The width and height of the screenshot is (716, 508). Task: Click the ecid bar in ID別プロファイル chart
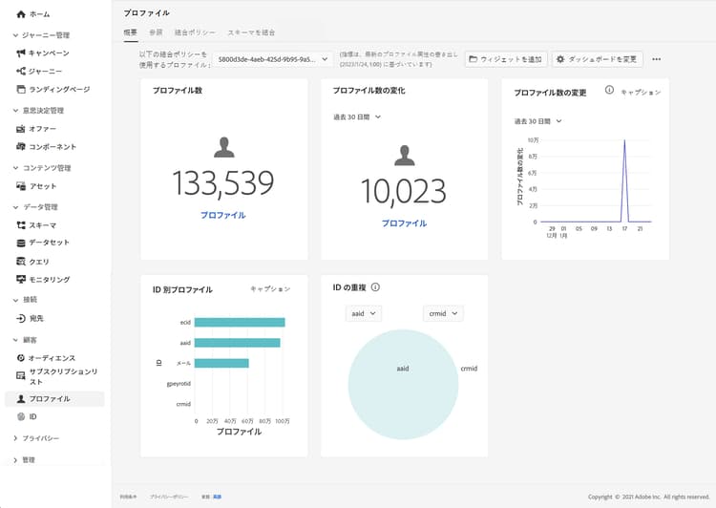(240, 323)
